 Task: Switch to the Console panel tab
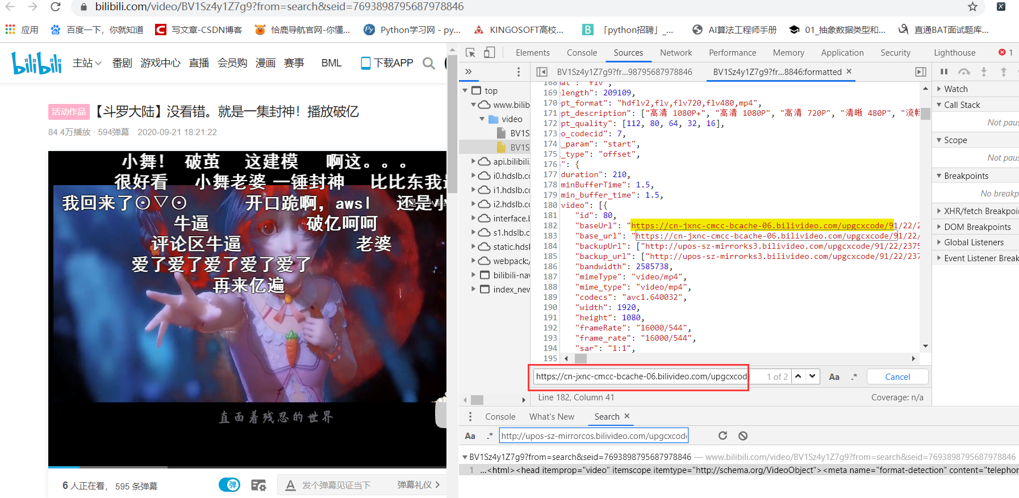[x=582, y=53]
